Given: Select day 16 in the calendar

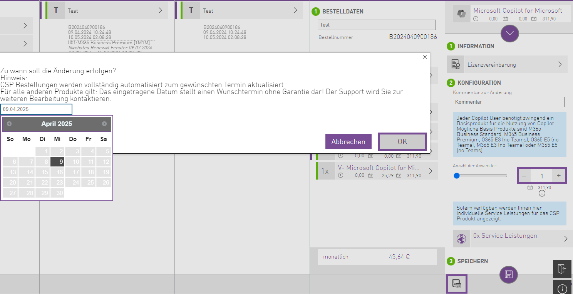Looking at the screenshot, I should (58, 172).
